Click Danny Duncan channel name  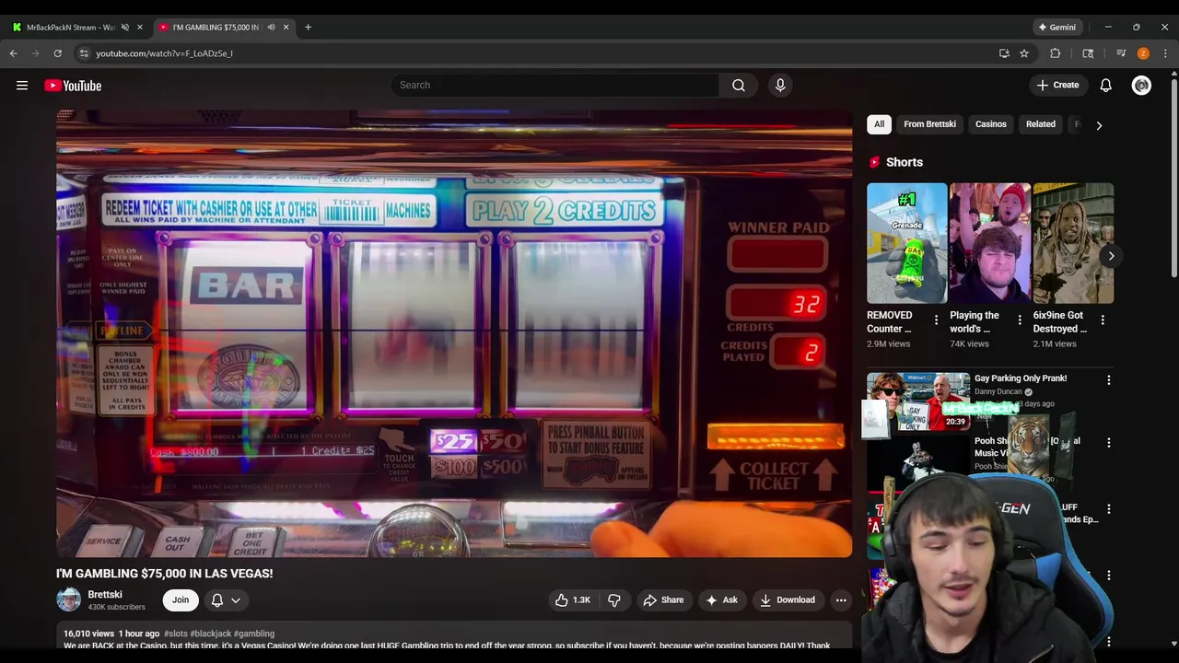(998, 392)
